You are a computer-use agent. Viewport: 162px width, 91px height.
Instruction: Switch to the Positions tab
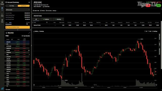(x=46, y=19)
